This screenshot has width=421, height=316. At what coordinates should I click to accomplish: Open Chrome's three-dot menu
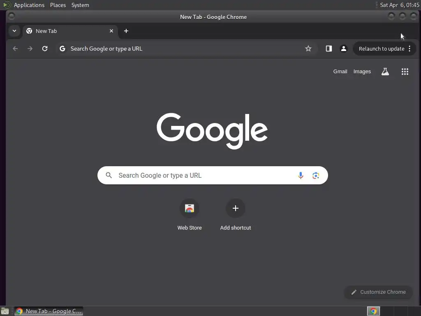click(x=409, y=49)
